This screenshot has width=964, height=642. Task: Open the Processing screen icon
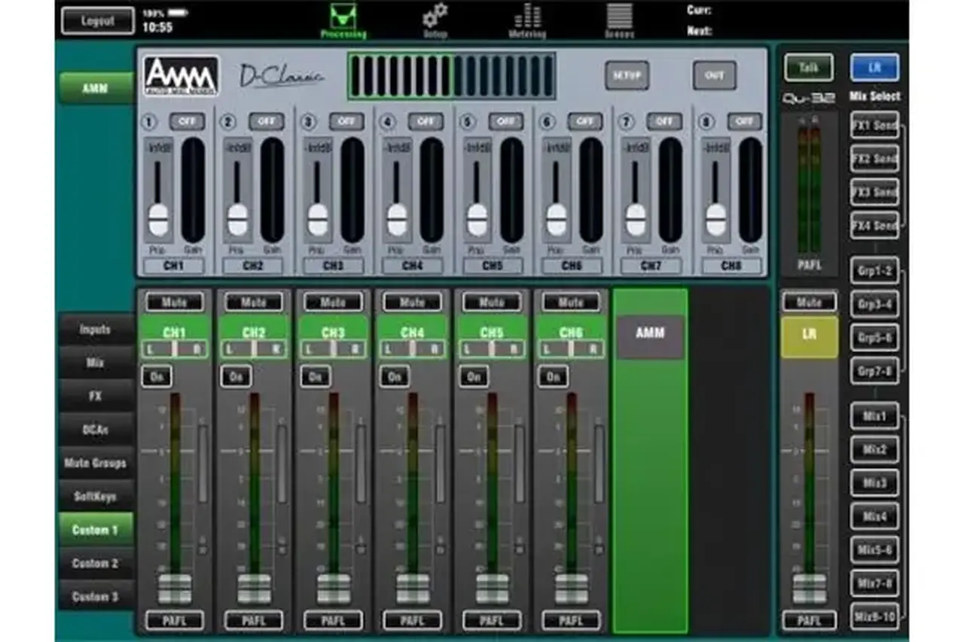tap(343, 18)
